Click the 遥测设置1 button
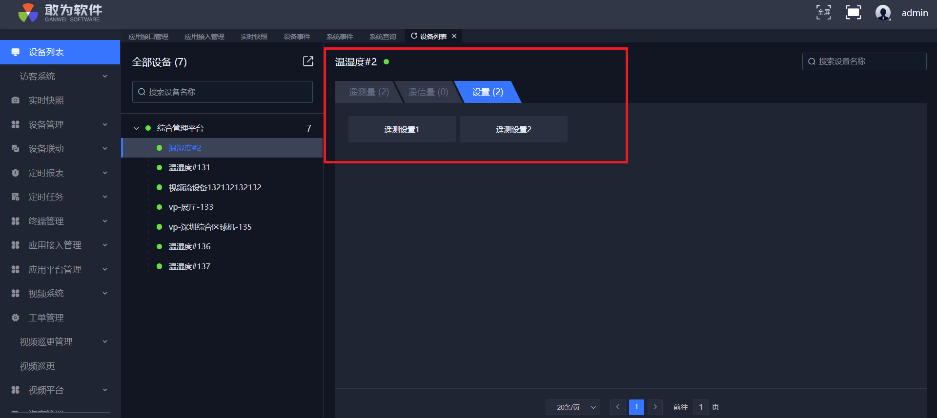The height and width of the screenshot is (418, 937). coord(402,129)
